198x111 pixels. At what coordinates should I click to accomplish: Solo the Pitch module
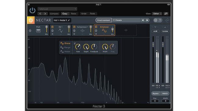(x=30, y=31)
